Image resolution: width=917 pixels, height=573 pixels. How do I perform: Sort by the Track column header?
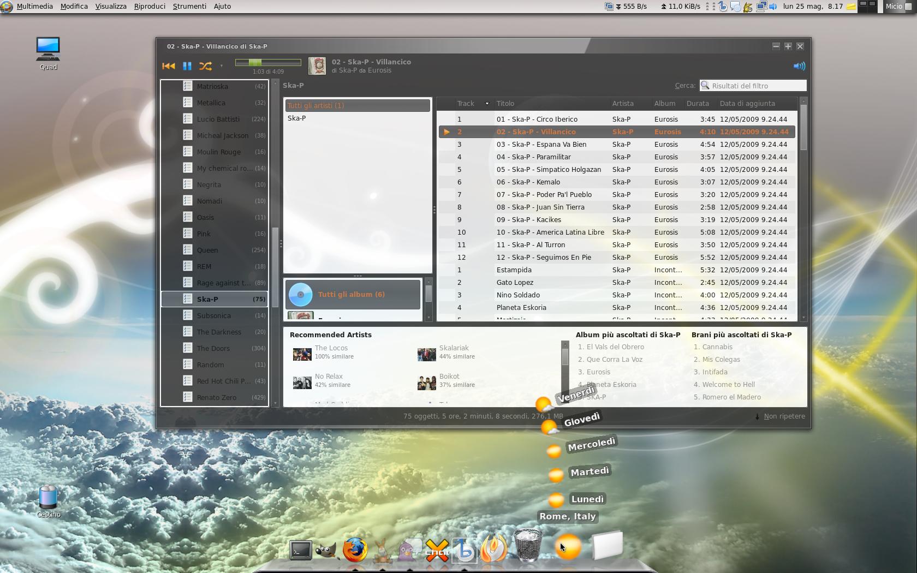tap(473, 103)
